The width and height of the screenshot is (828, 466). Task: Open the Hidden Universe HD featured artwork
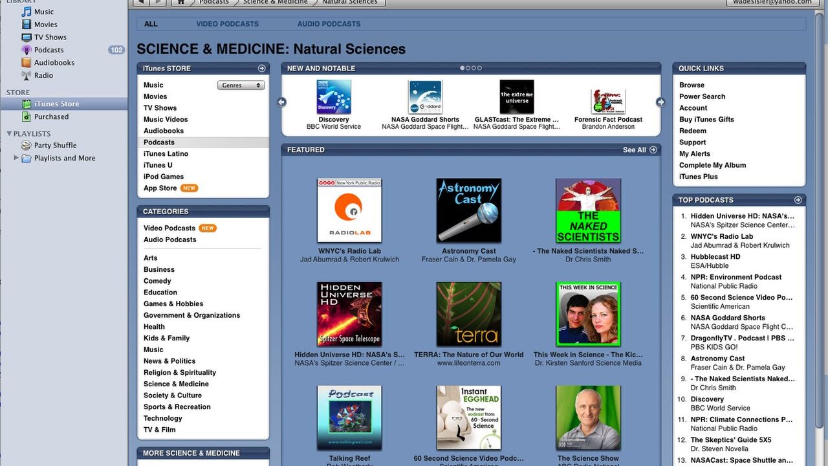349,314
